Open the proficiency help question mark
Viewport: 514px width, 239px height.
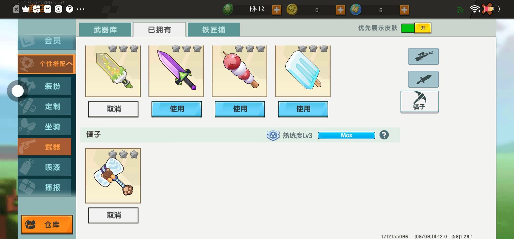[384, 135]
